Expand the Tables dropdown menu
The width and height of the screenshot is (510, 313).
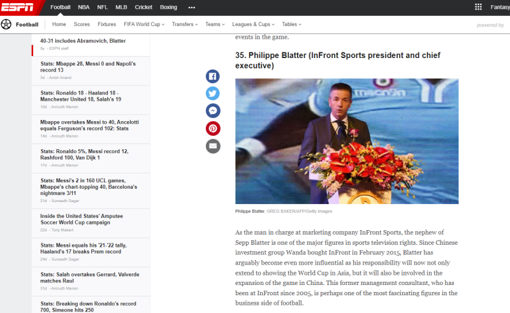point(291,24)
